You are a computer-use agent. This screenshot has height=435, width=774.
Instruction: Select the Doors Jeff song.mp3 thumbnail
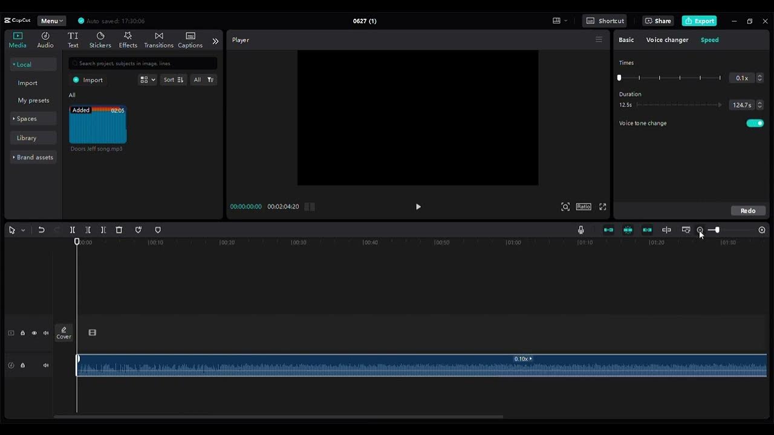click(x=98, y=125)
